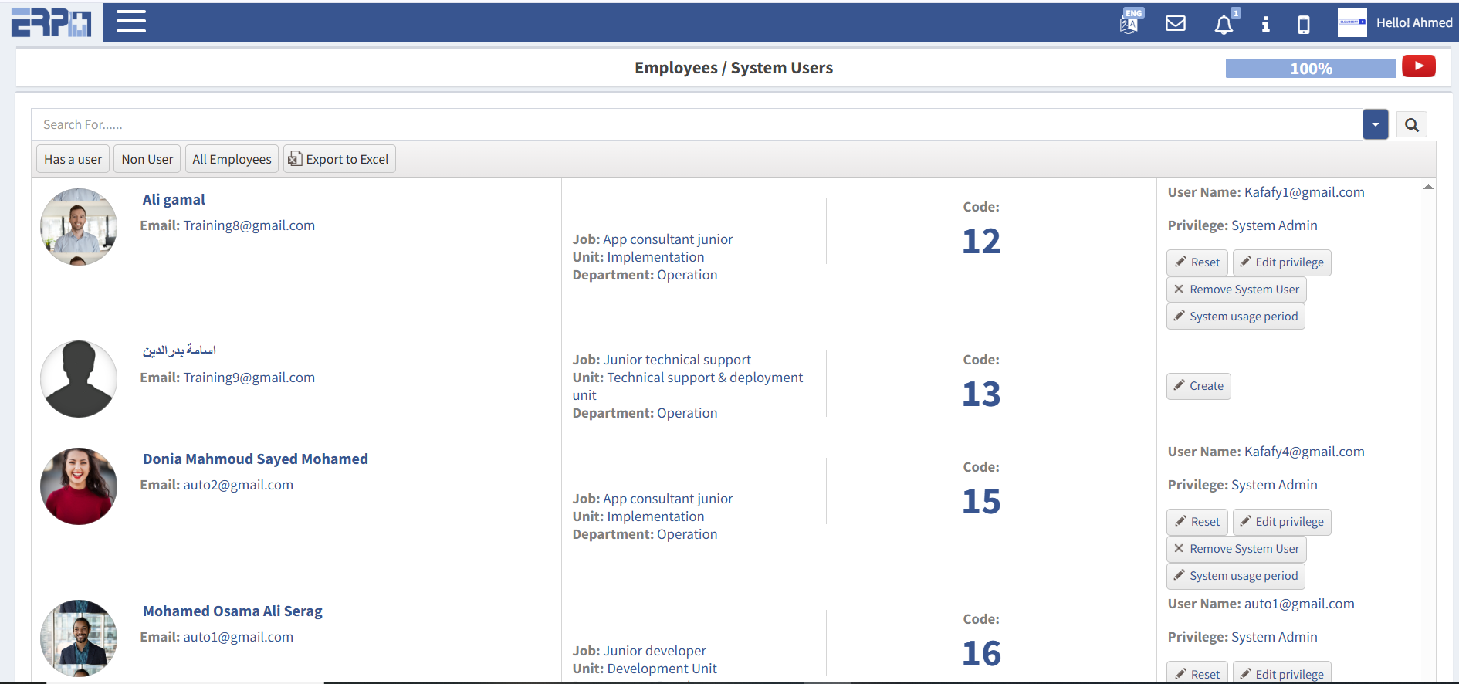Image resolution: width=1459 pixels, height=684 pixels.
Task: Open Donia Mahmoud Sayed Mohamed profile
Action: click(255, 459)
